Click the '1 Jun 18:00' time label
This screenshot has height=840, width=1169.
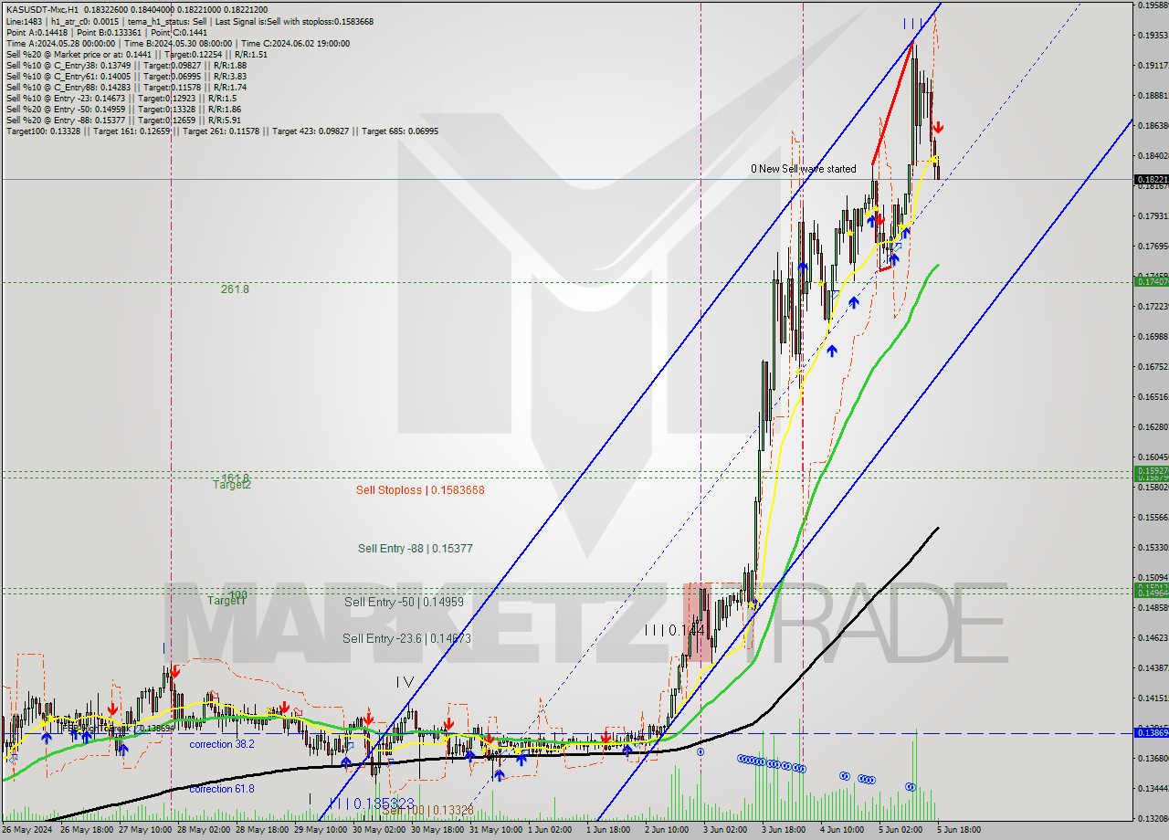(610, 830)
